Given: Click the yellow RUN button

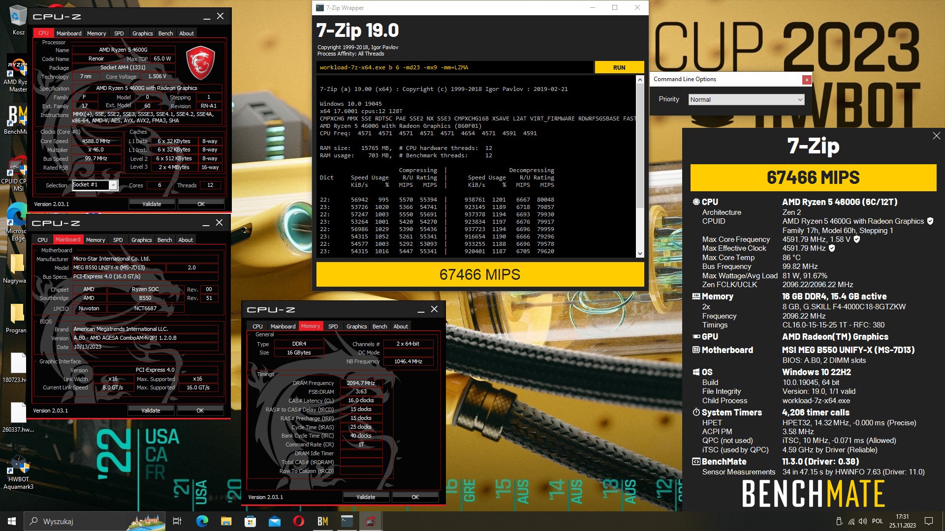Looking at the screenshot, I should coord(619,67).
